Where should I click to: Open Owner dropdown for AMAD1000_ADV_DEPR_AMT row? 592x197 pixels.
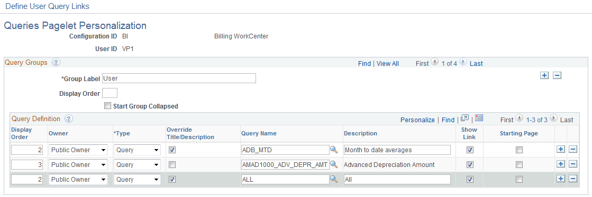(x=78, y=165)
